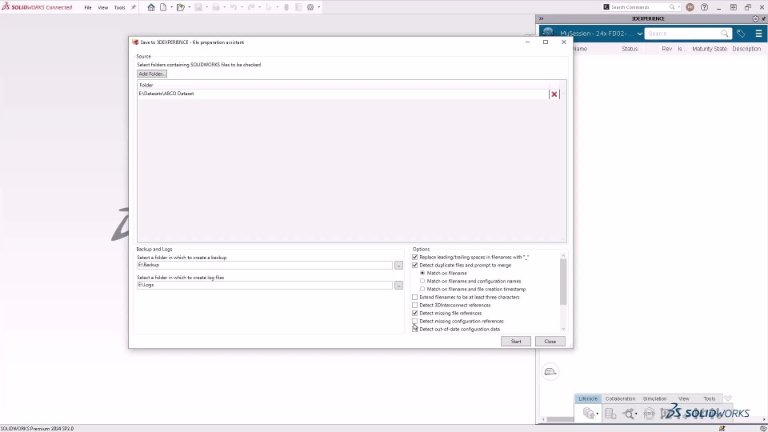The width and height of the screenshot is (768, 432).
Task: Click the backup folder path field
Action: click(x=265, y=265)
